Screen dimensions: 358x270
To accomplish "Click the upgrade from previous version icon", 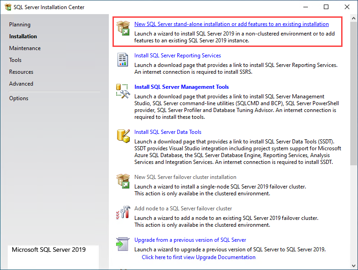I will pos(123,244).
